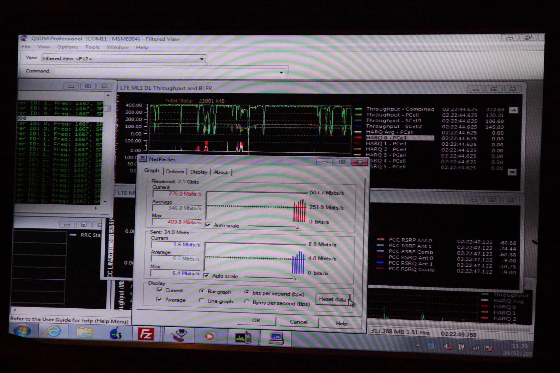The image size is (560, 373).
Task: Open Internet Explorer from the taskbar
Action: pos(53,331)
